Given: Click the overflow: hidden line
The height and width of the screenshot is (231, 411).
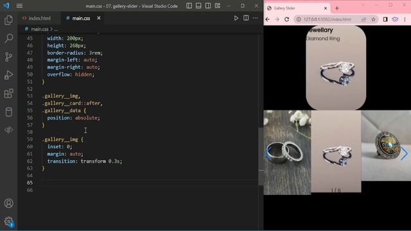Looking at the screenshot, I should pos(71,74).
